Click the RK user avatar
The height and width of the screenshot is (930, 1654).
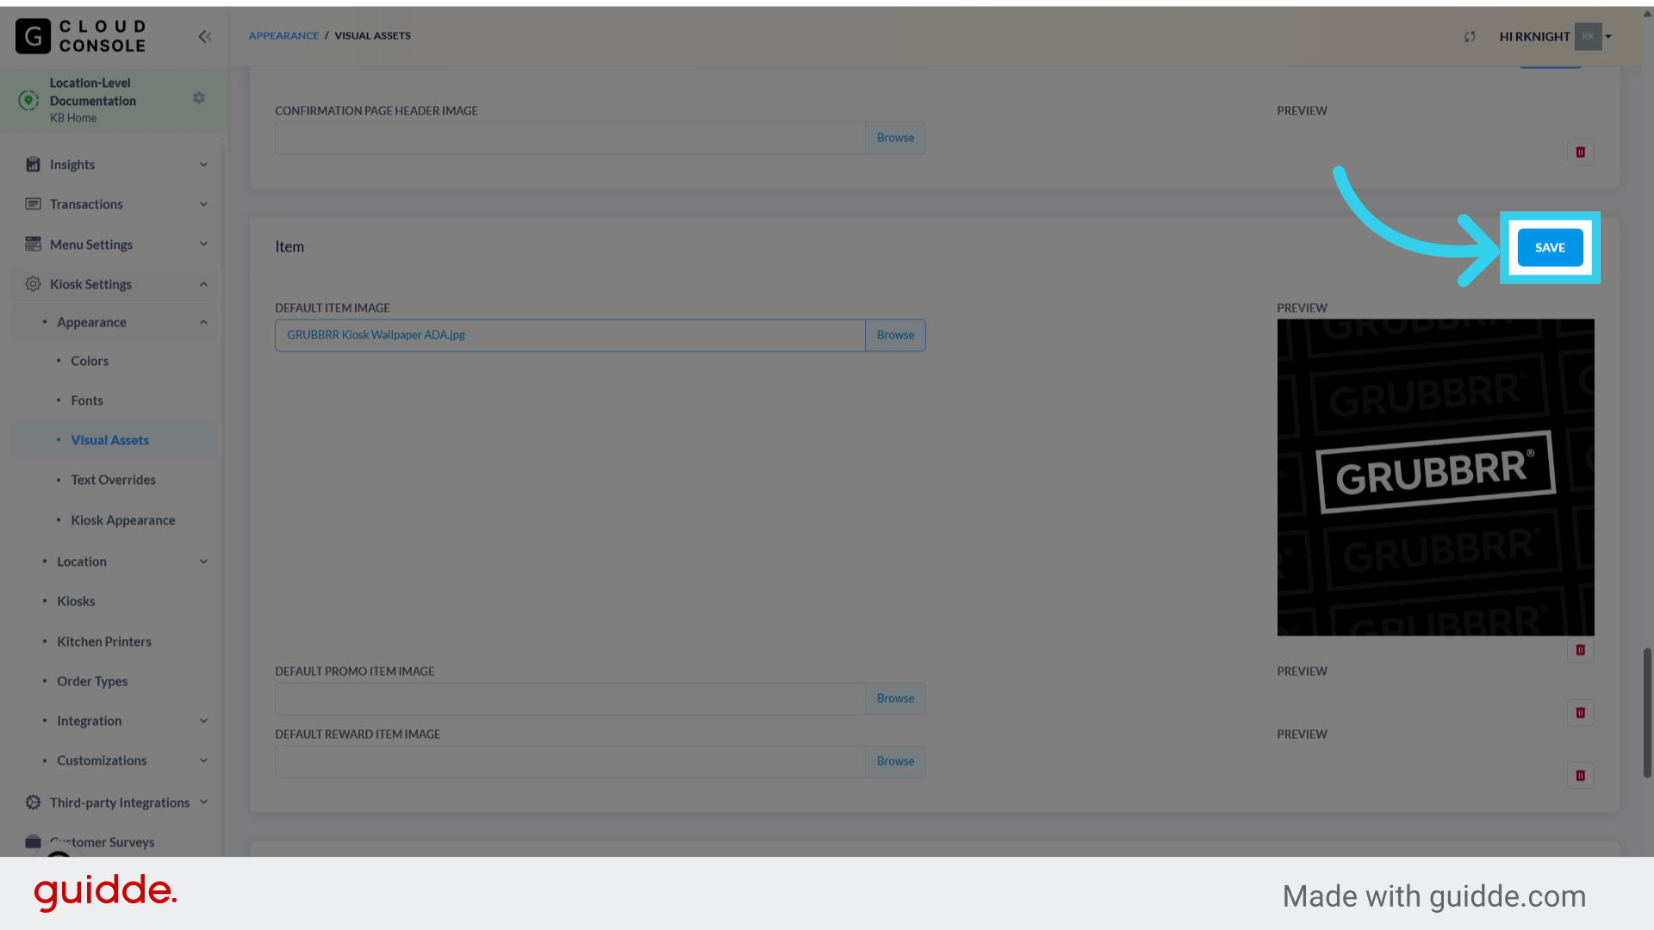pyautogui.click(x=1588, y=36)
